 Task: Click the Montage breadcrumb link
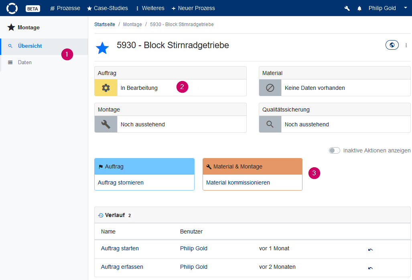point(132,24)
